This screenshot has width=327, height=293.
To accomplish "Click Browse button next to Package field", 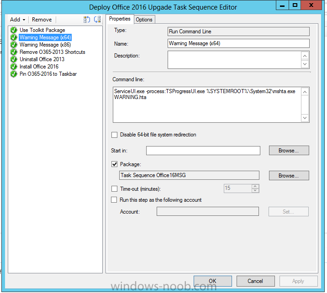I will [x=289, y=175].
